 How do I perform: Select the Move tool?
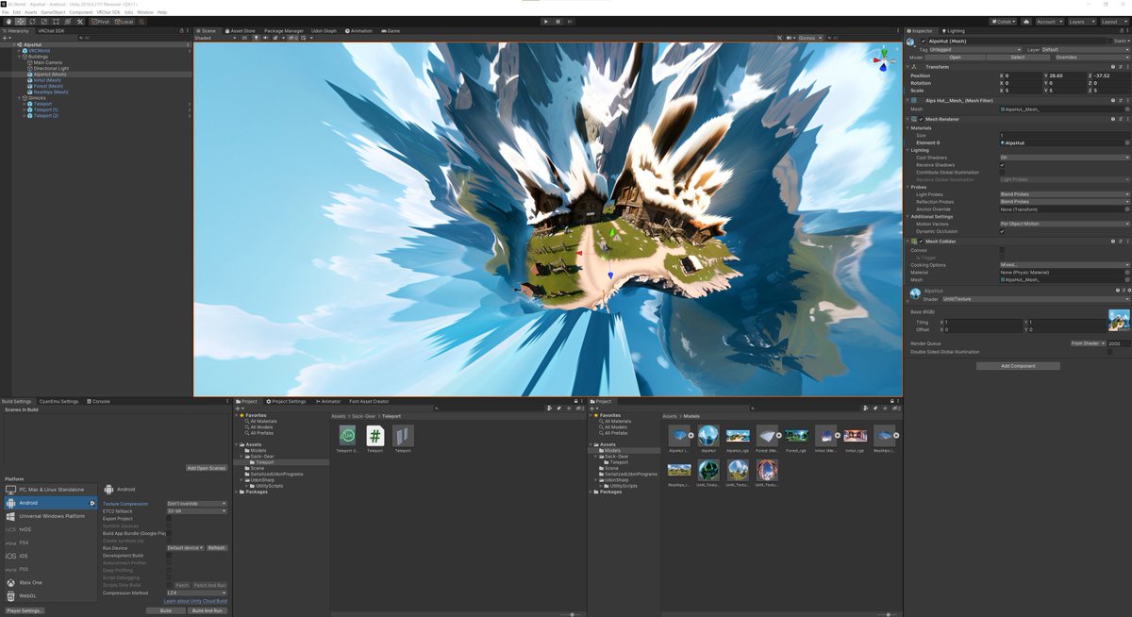coord(20,22)
